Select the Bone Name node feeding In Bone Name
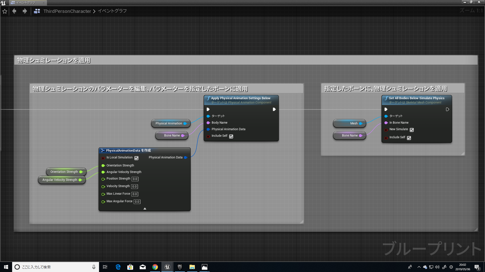The image size is (485, 272). tap(350, 136)
